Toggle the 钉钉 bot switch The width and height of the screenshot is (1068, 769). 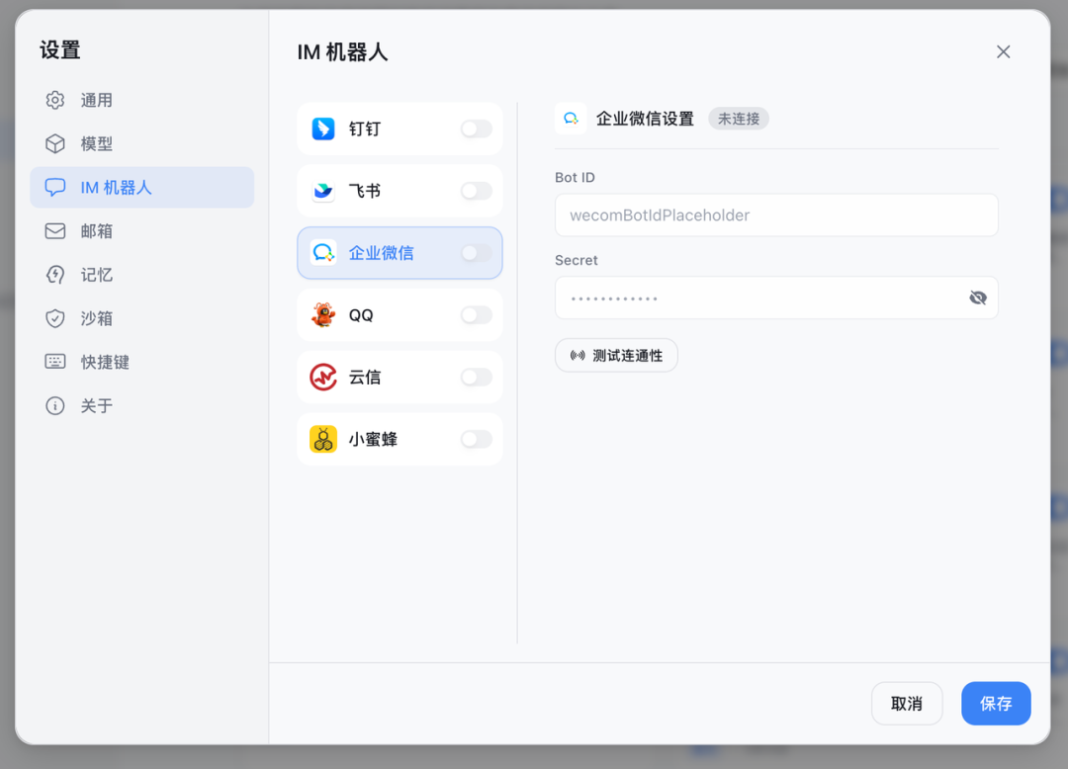pyautogui.click(x=476, y=128)
